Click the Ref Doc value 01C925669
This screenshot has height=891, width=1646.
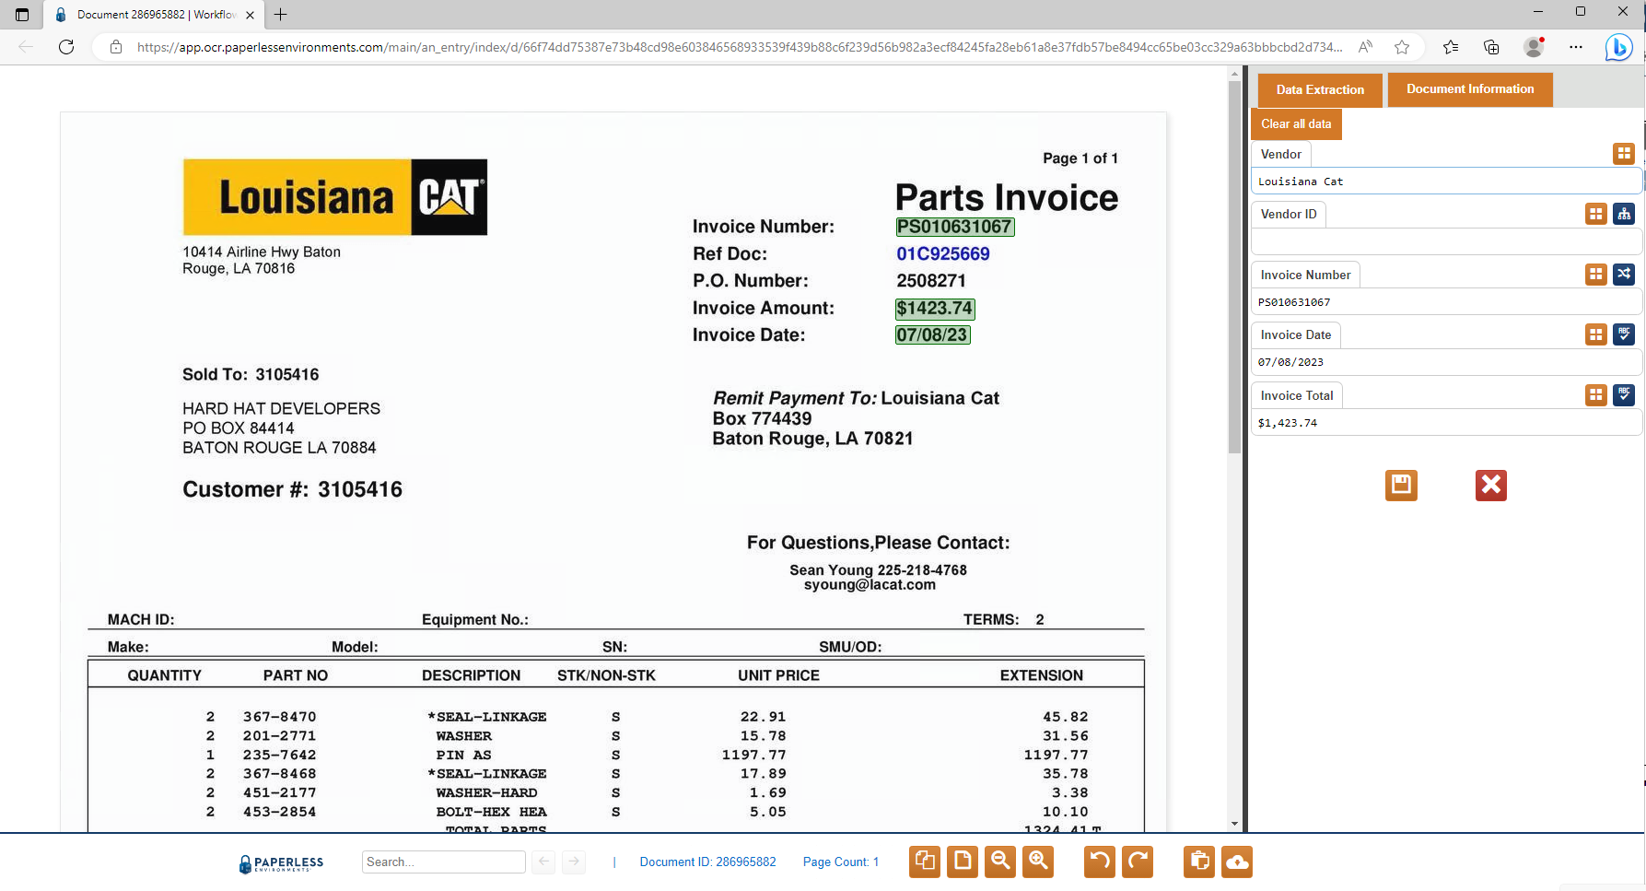[943, 254]
